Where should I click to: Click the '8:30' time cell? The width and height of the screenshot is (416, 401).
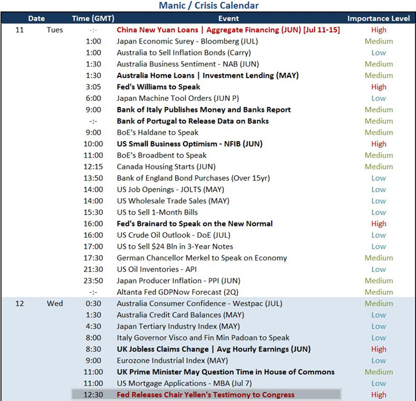pos(93,349)
